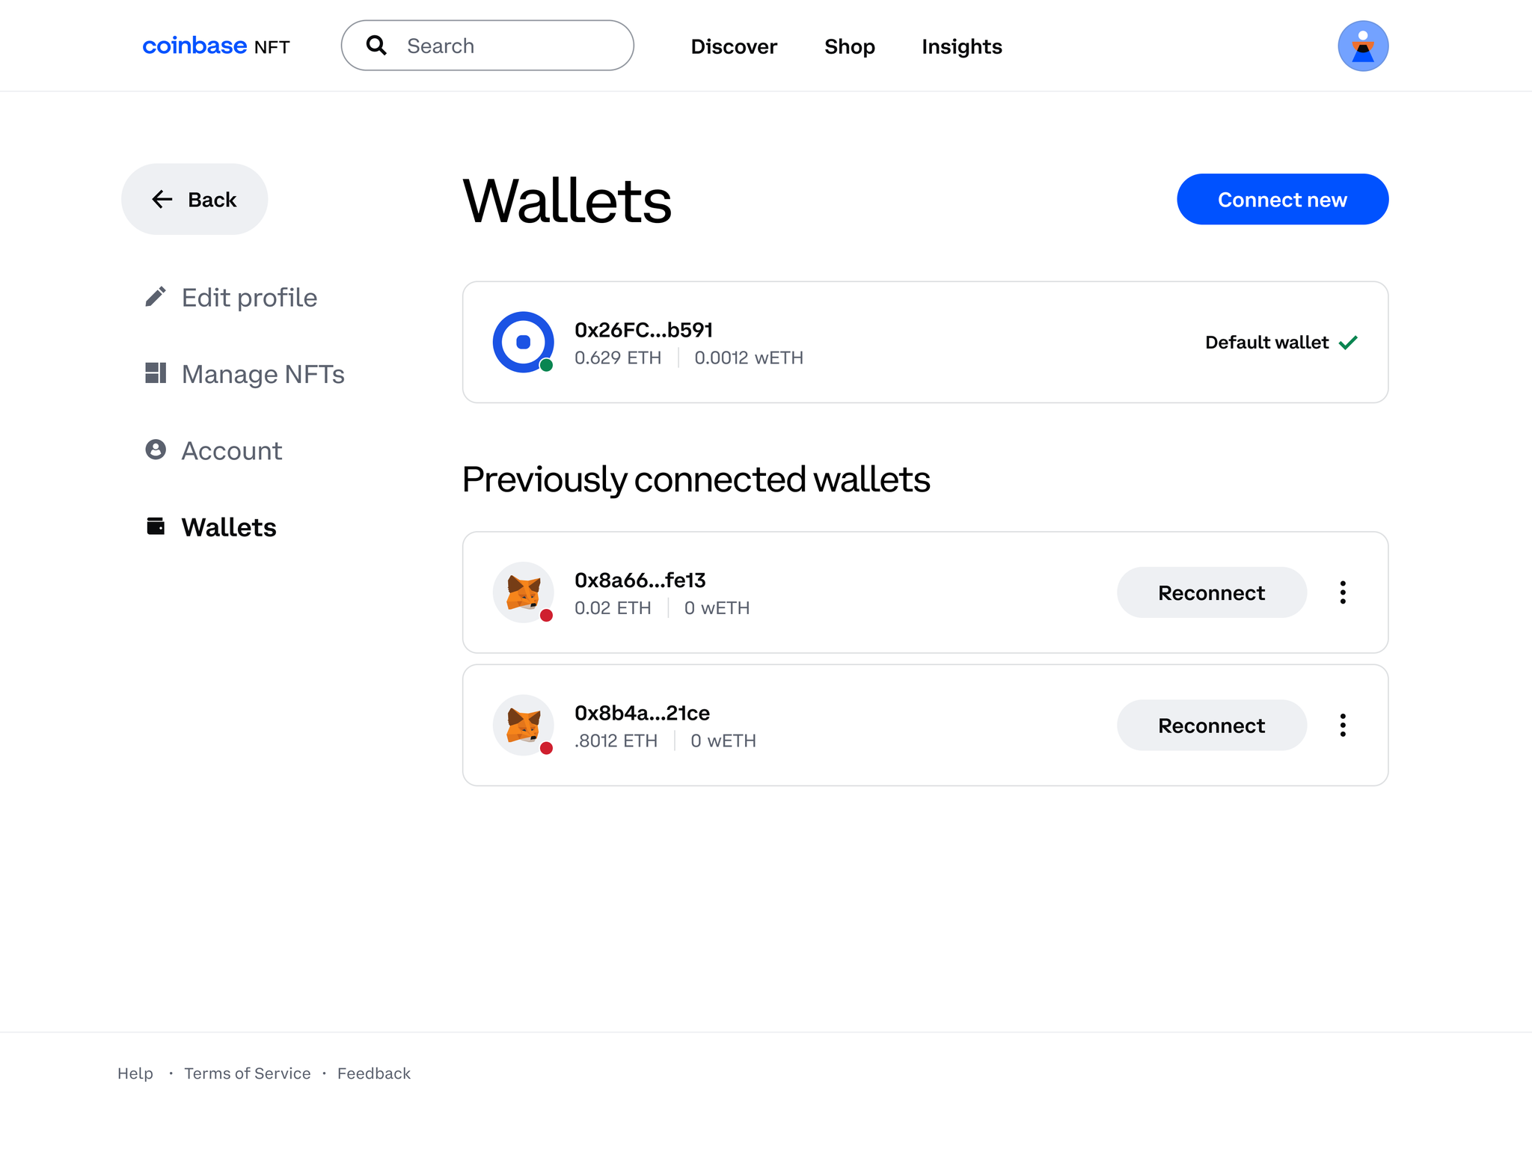This screenshot has height=1149, width=1532.
Task: Open Terms of Service link
Action: (248, 1073)
